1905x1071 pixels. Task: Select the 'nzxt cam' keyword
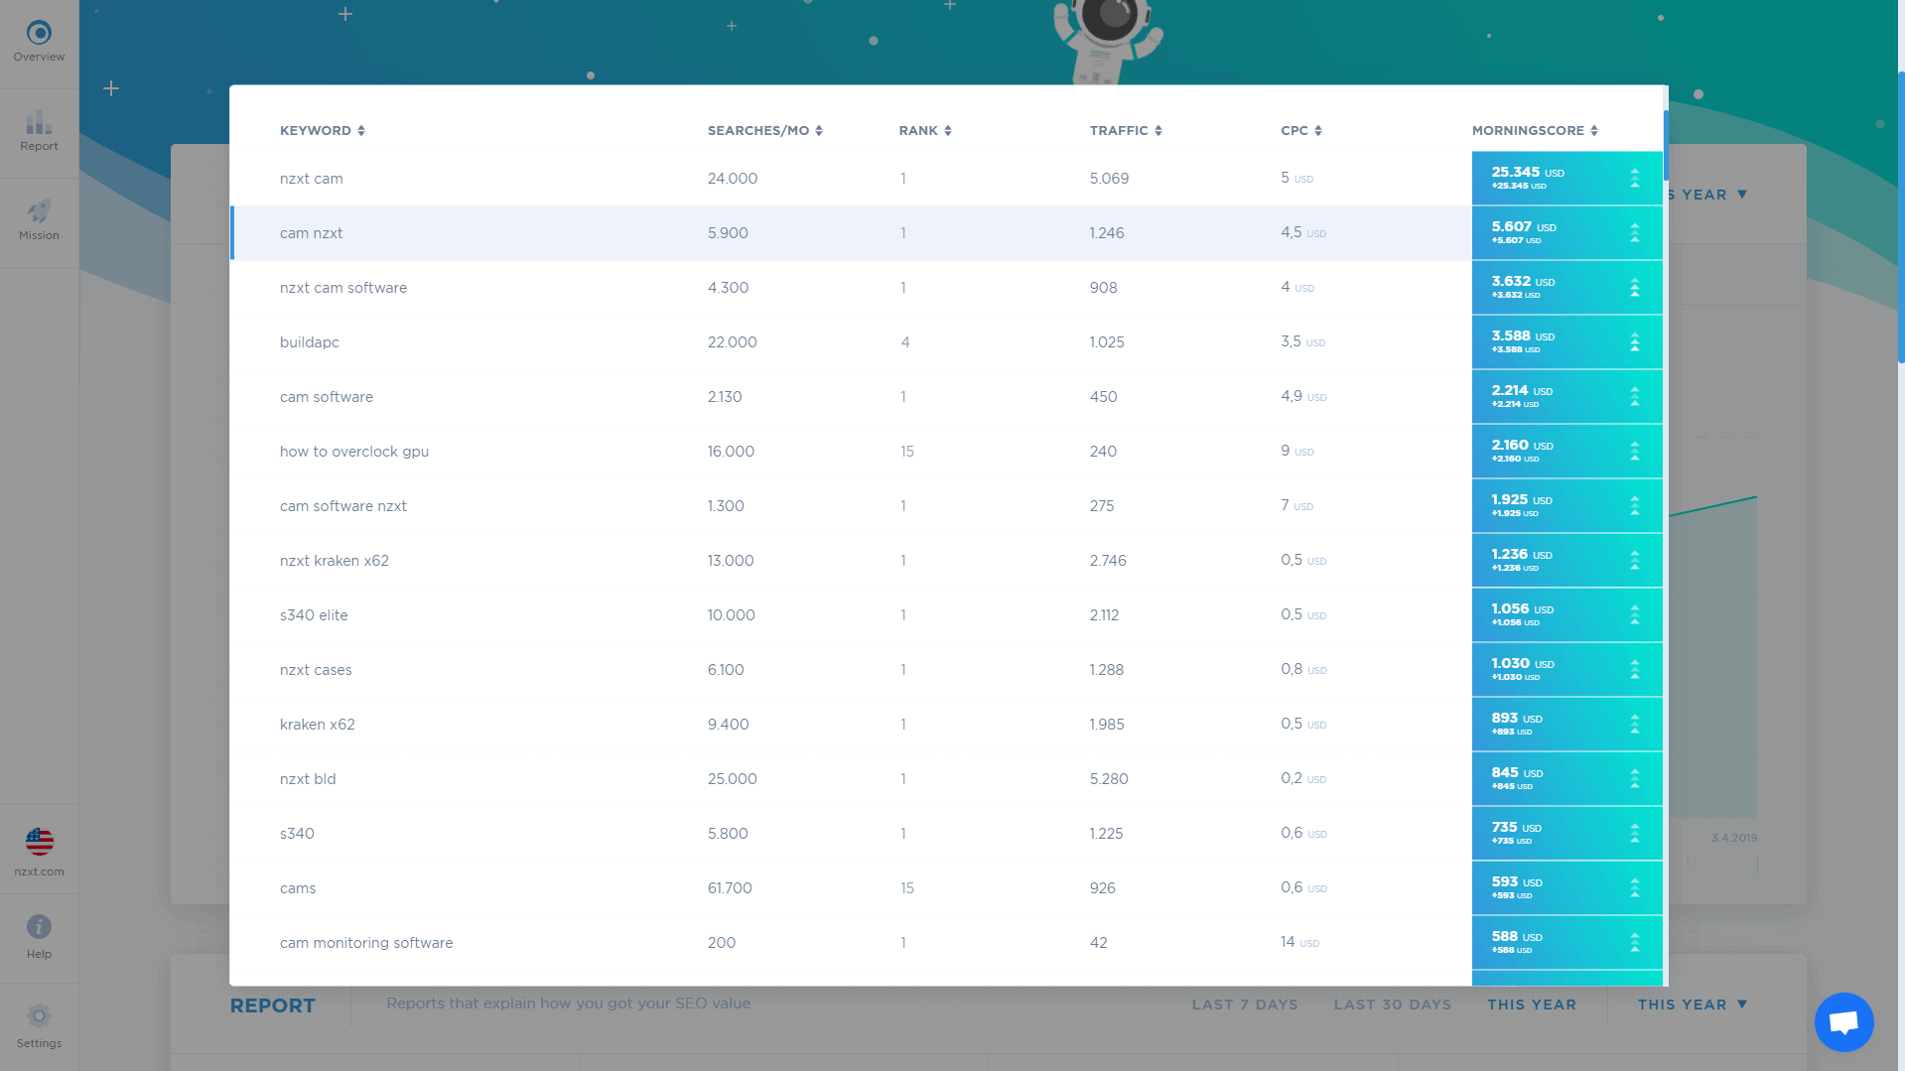pyautogui.click(x=312, y=179)
